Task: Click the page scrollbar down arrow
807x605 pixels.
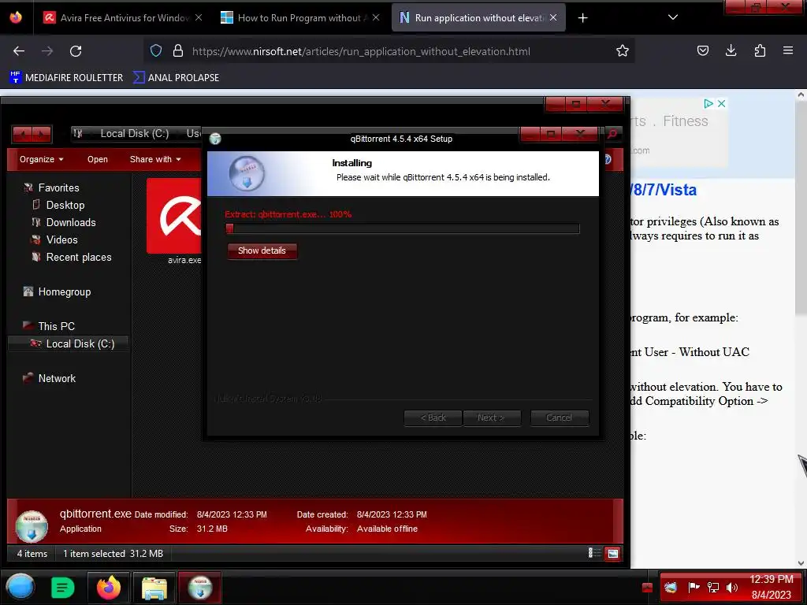Action: 801,562
